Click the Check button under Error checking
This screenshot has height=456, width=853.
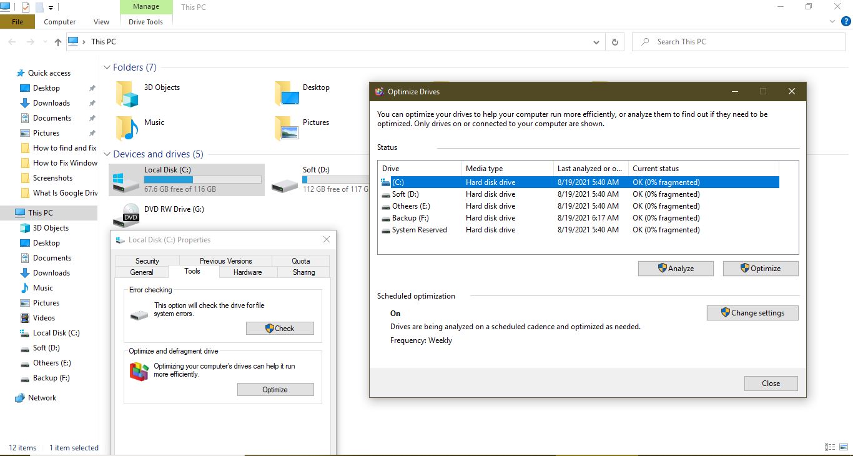[280, 329]
